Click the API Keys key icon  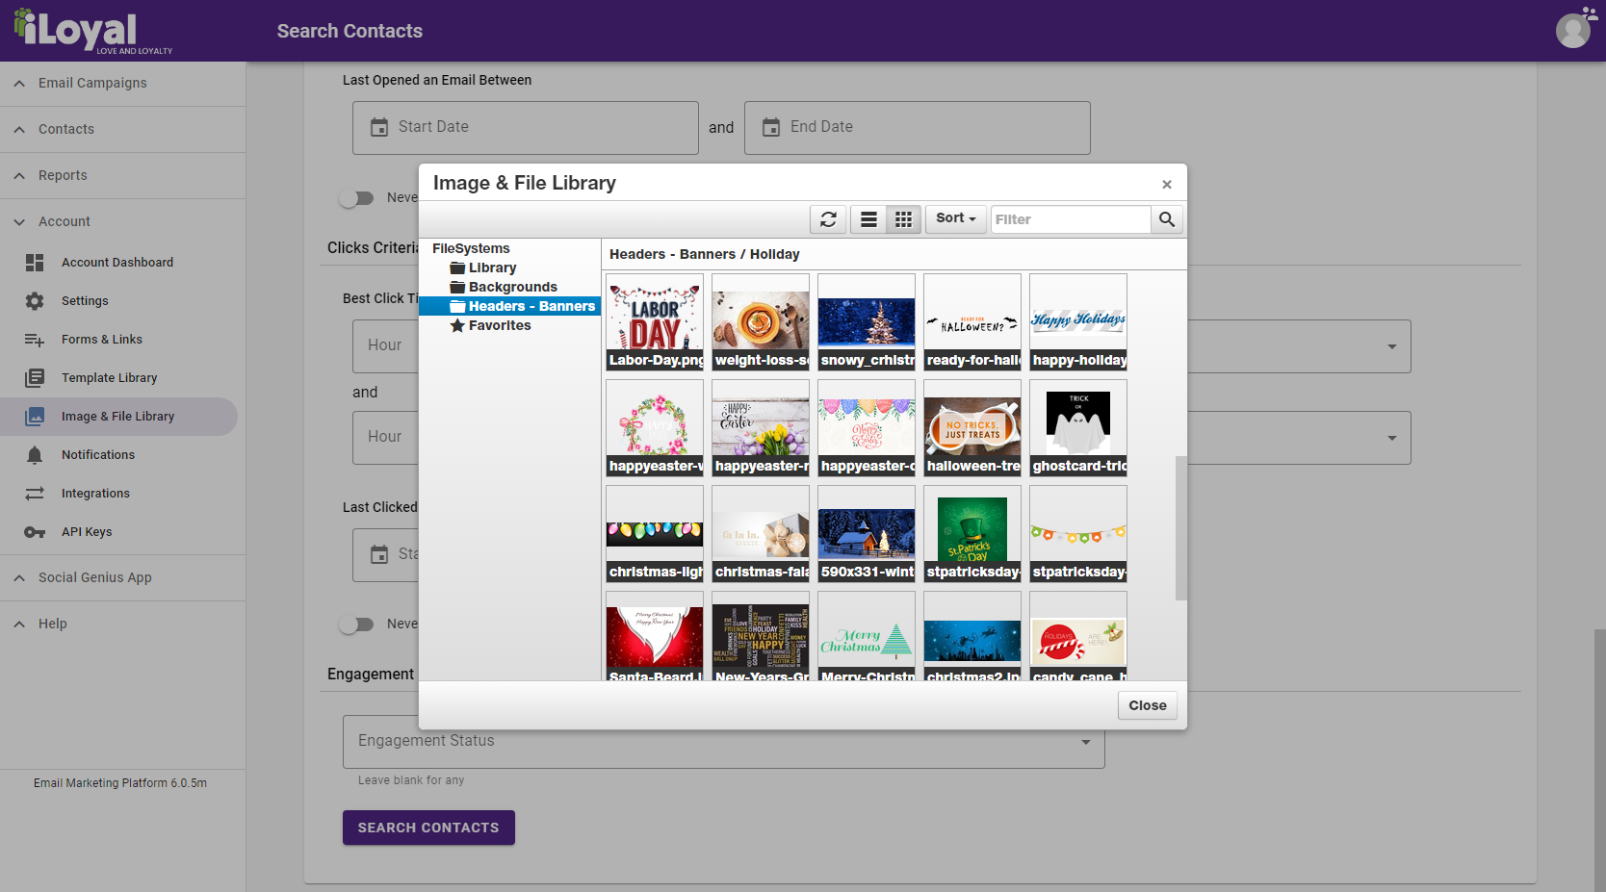(35, 532)
